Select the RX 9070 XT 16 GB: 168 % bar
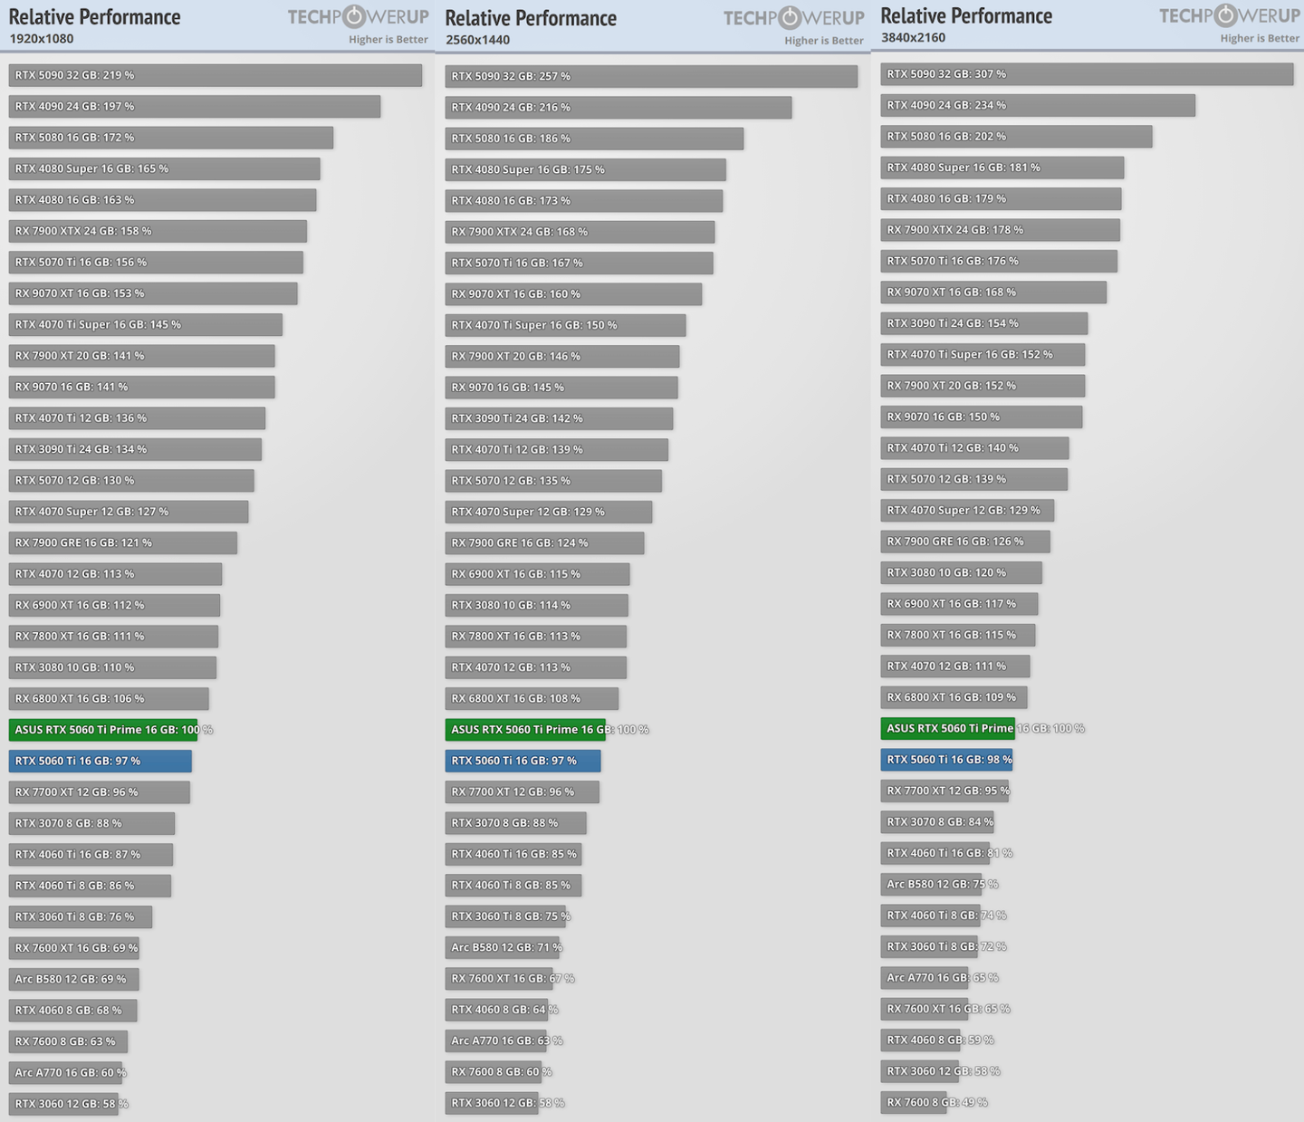The height and width of the screenshot is (1122, 1304). [993, 292]
